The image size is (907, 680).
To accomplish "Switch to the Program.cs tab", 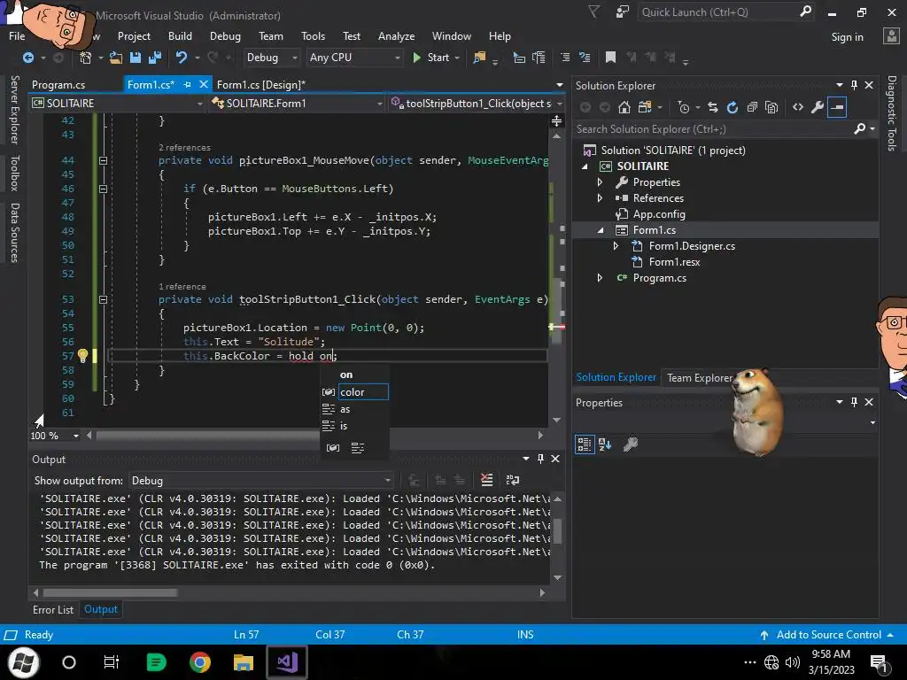I will pos(58,84).
